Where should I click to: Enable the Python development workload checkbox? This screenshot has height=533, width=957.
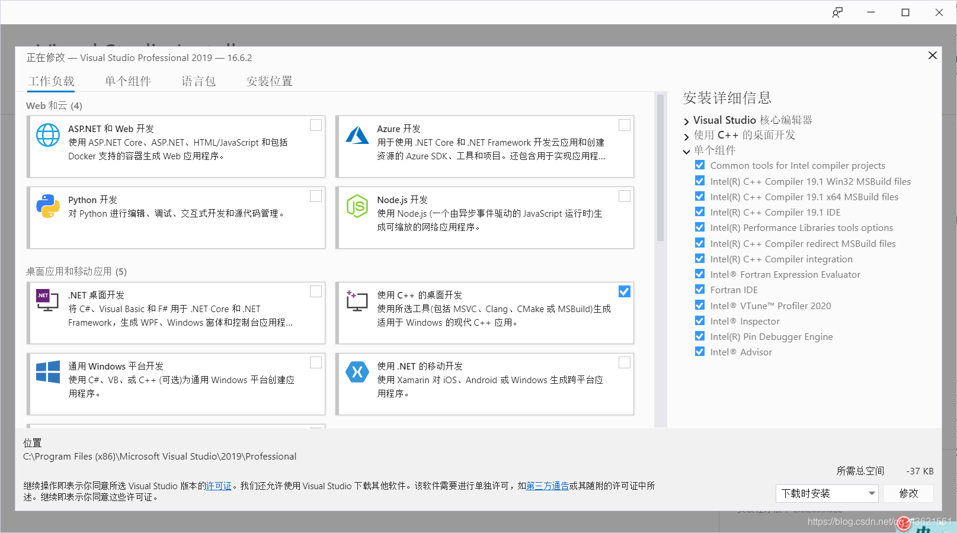(x=316, y=196)
